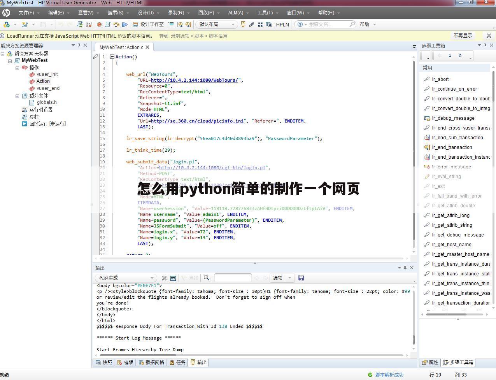This screenshot has height=380, width=496.
Task: Open the 帮助 dropdown in toolbar
Action: point(368,25)
